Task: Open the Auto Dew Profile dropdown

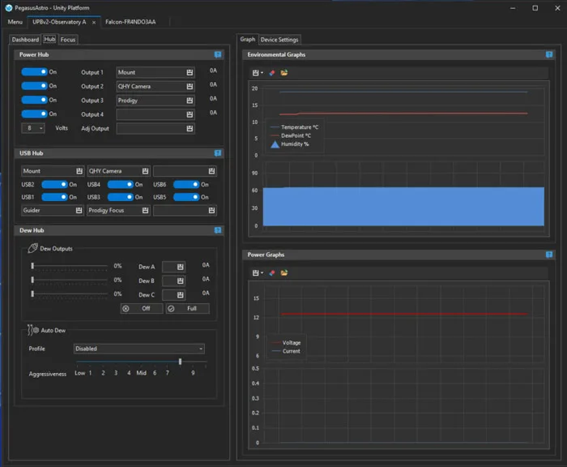Action: (x=139, y=349)
